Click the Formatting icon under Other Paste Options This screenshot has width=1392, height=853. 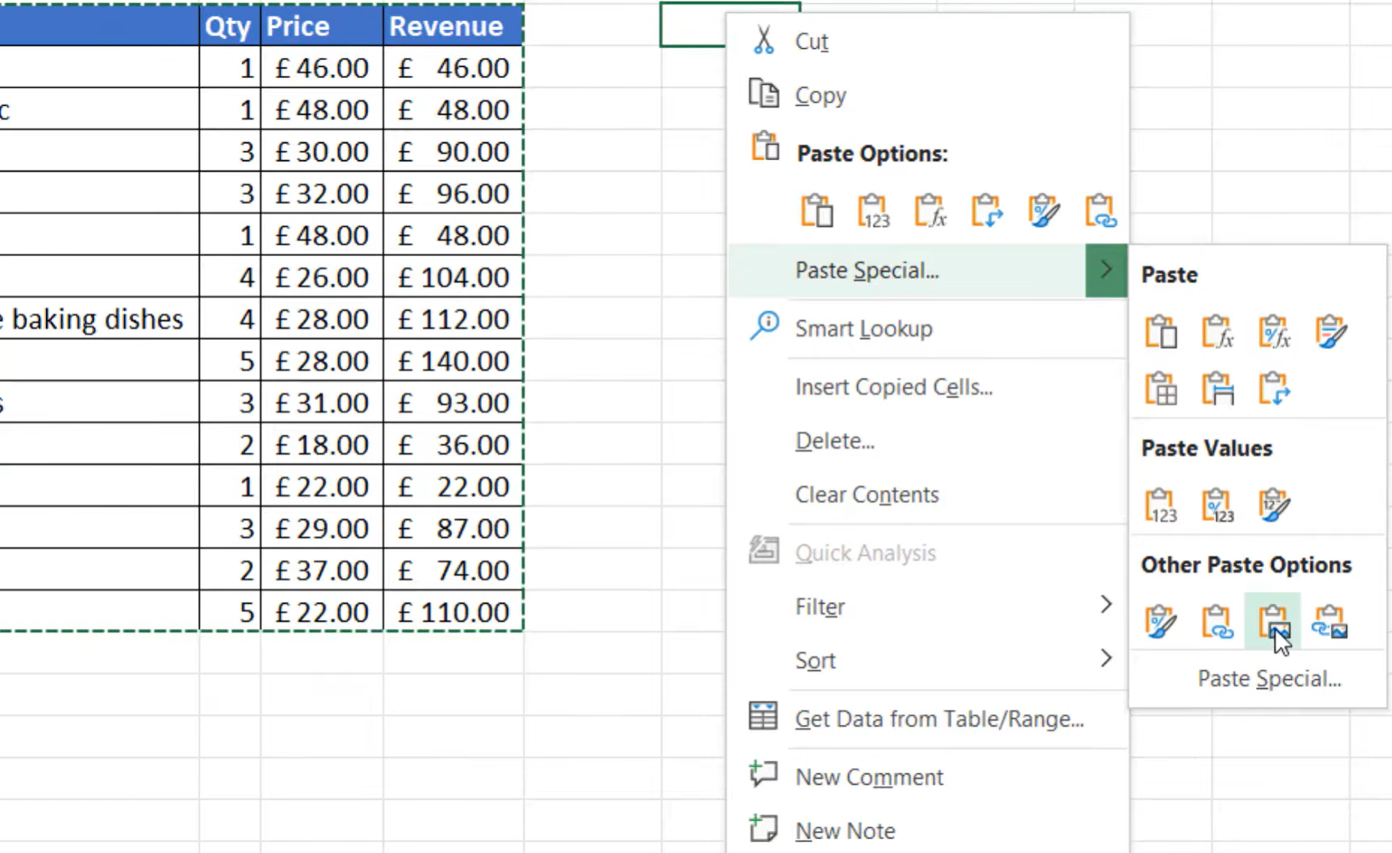pos(1161,622)
